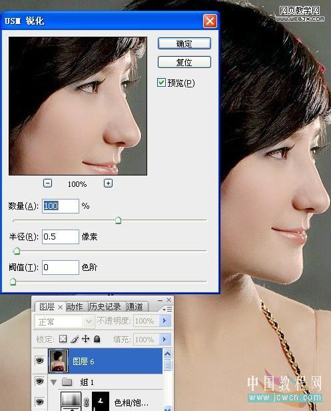
Task: Click the zoom out minus icon under preview
Action: coord(47,183)
